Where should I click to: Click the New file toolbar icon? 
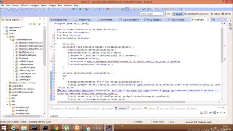click(3, 9)
